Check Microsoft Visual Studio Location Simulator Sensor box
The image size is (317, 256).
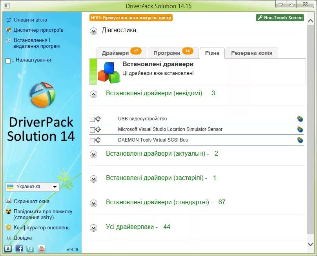click(92, 130)
